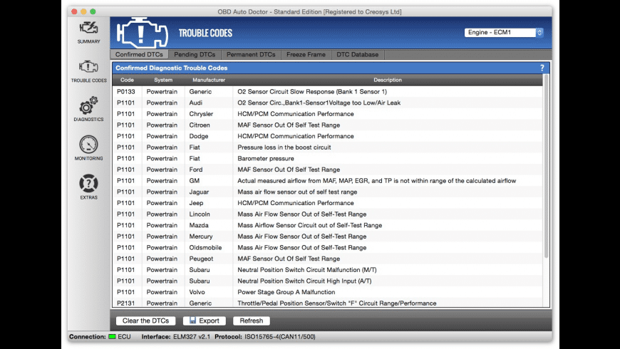This screenshot has height=349, width=620.
Task: Click Clear the DTCs button
Action: point(145,321)
